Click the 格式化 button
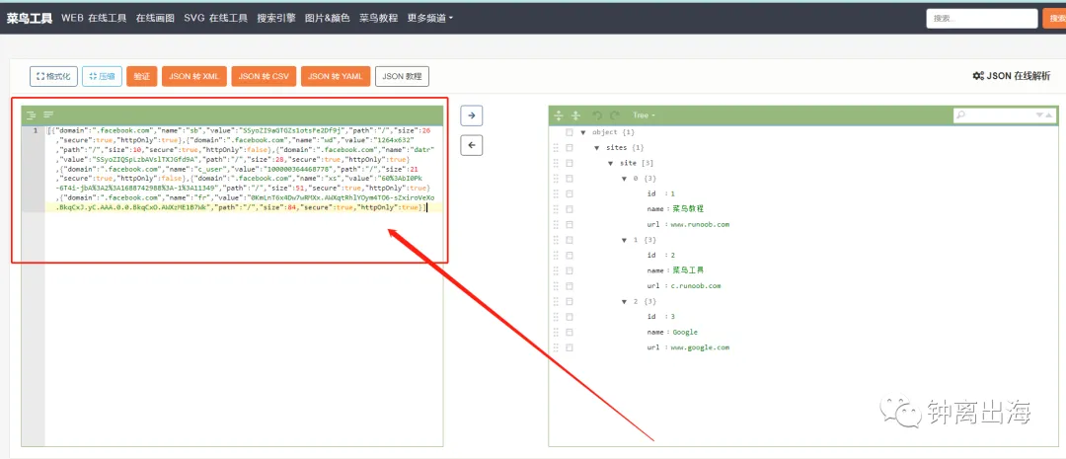The image size is (1066, 459). pyautogui.click(x=53, y=76)
